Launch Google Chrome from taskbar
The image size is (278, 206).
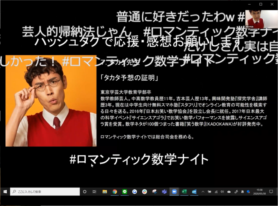point(115,192)
